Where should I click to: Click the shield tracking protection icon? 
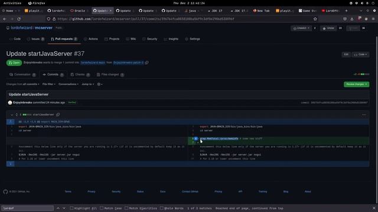coord(48,19)
